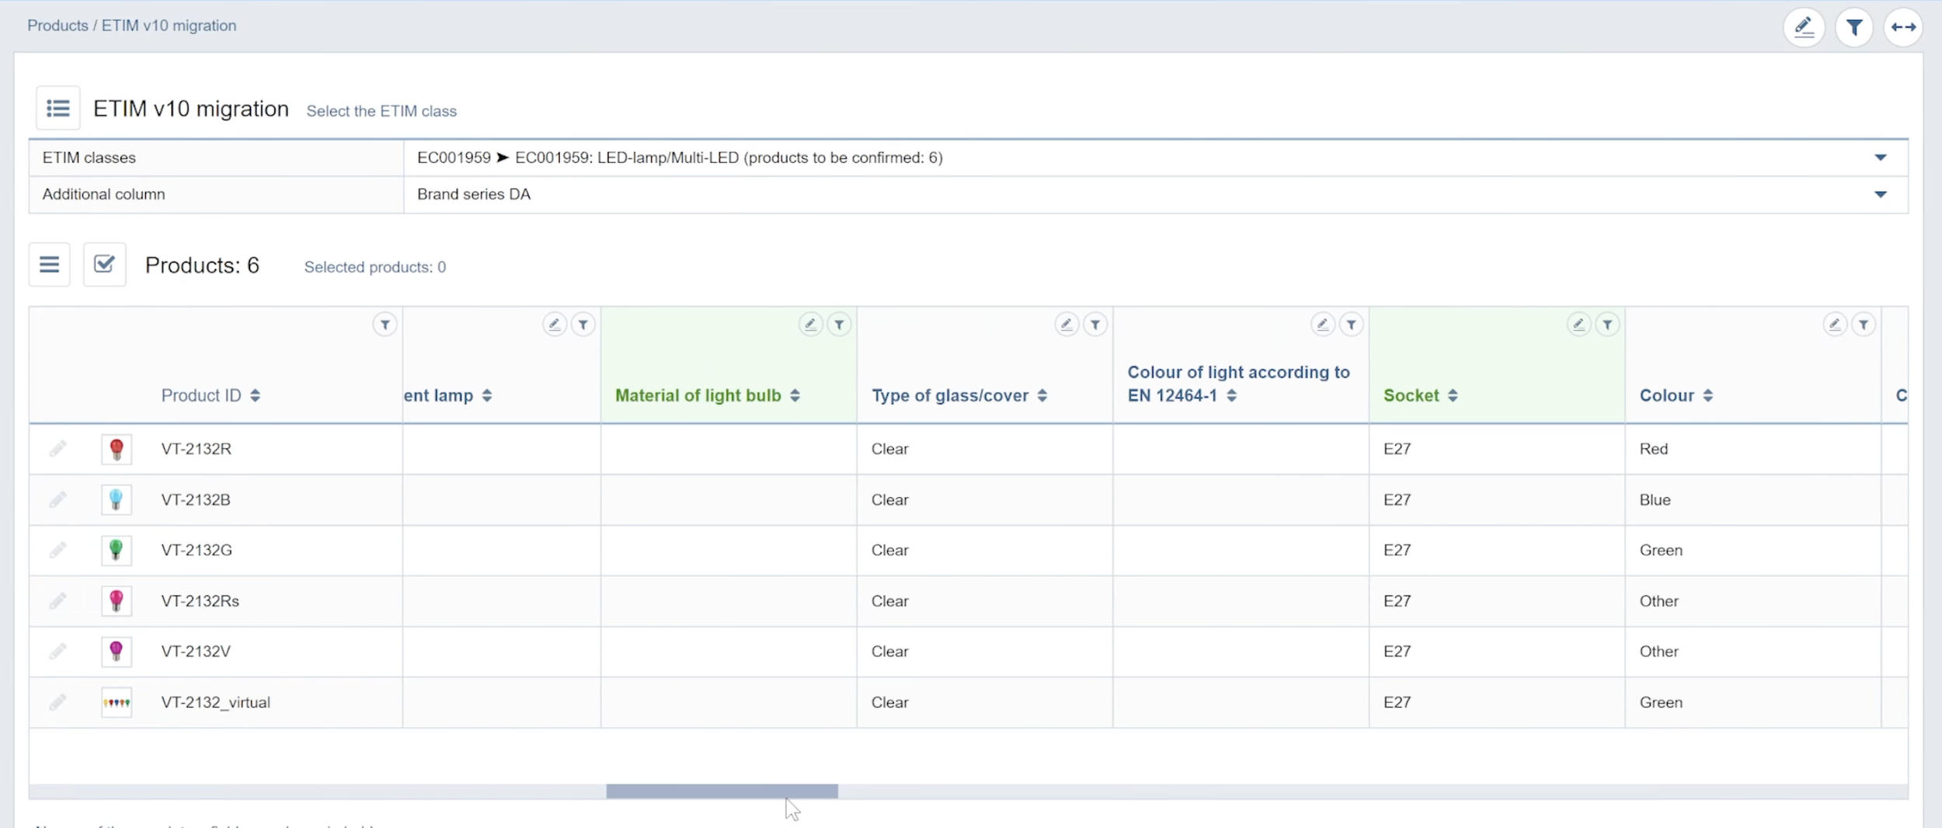Click the Clear glass cell for VT-2132B
This screenshot has height=828, width=1942.
pyautogui.click(x=984, y=499)
